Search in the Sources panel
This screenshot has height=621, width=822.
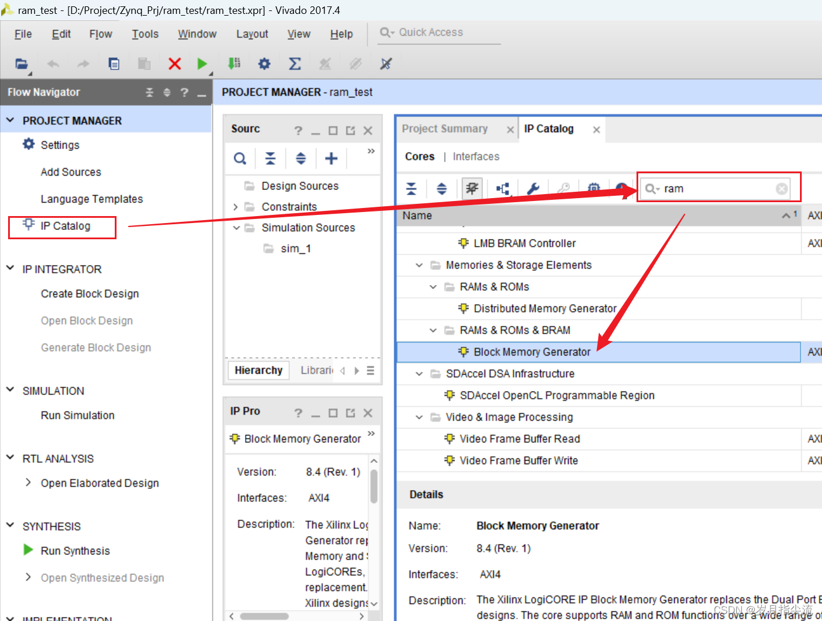[240, 158]
